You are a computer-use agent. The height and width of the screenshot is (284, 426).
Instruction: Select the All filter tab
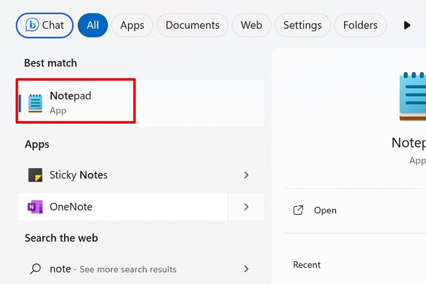pos(93,25)
